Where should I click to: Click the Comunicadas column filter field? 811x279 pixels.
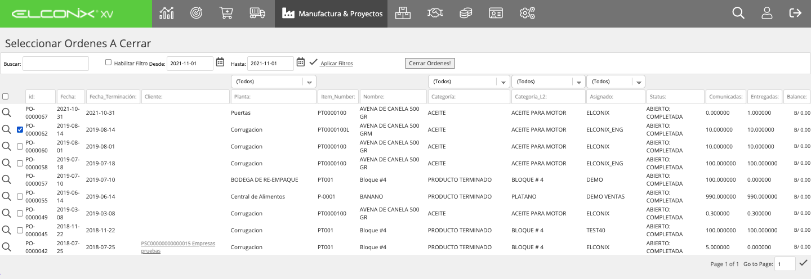[726, 97]
